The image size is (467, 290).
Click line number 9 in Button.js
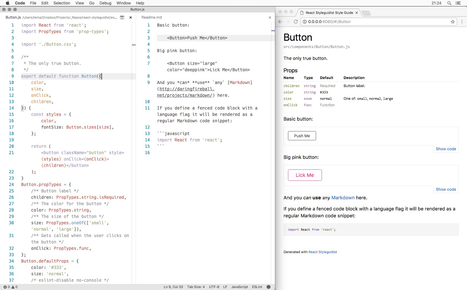click(x=13, y=76)
